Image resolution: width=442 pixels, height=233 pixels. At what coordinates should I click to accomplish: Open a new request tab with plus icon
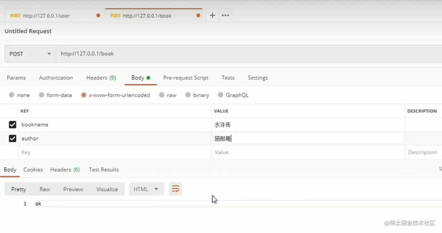212,15
